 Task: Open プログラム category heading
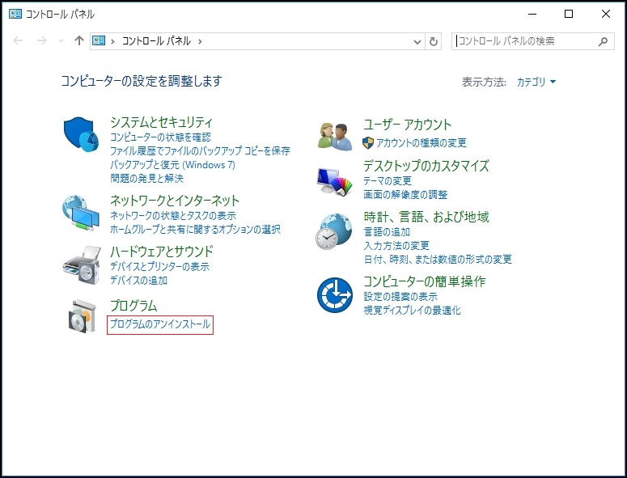point(133,306)
